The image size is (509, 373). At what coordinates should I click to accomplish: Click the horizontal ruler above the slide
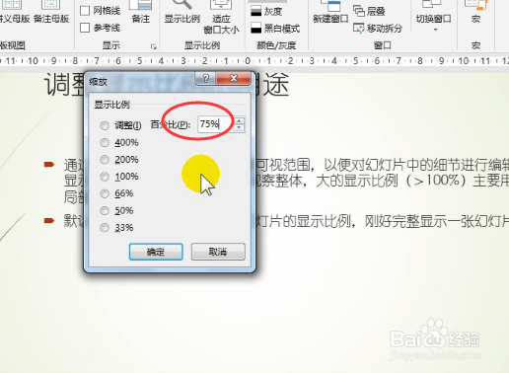[x=254, y=61]
